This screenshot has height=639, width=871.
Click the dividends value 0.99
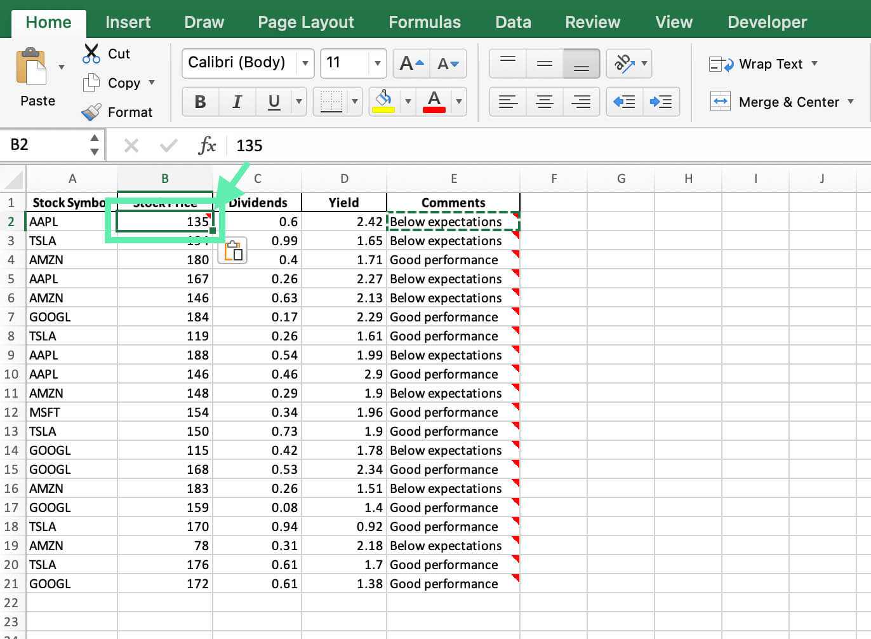tap(257, 241)
